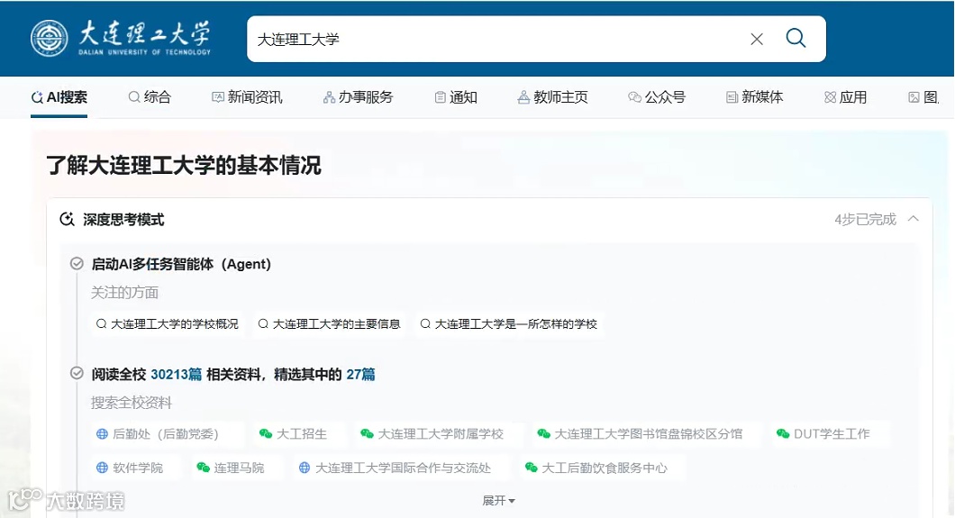Select the 公众号 tab
The image size is (955, 518).
tap(657, 96)
